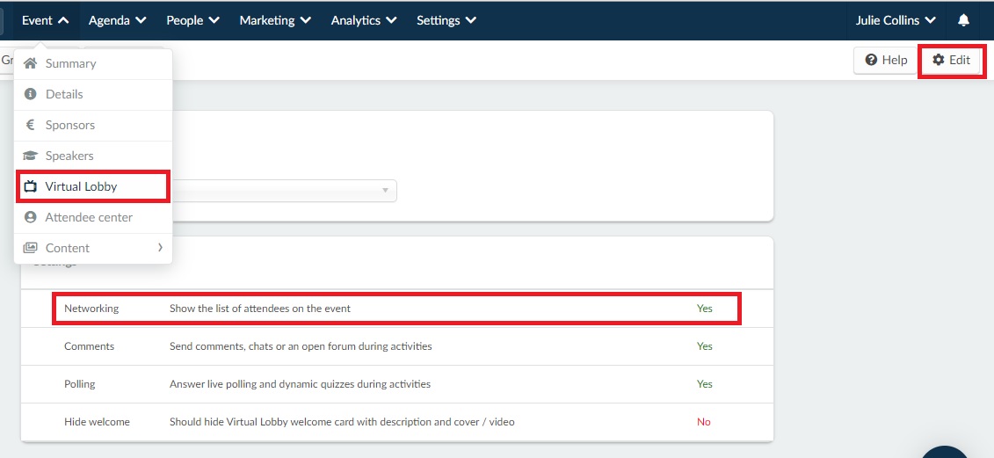Click the Polling Yes value
The width and height of the screenshot is (994, 458).
point(704,384)
